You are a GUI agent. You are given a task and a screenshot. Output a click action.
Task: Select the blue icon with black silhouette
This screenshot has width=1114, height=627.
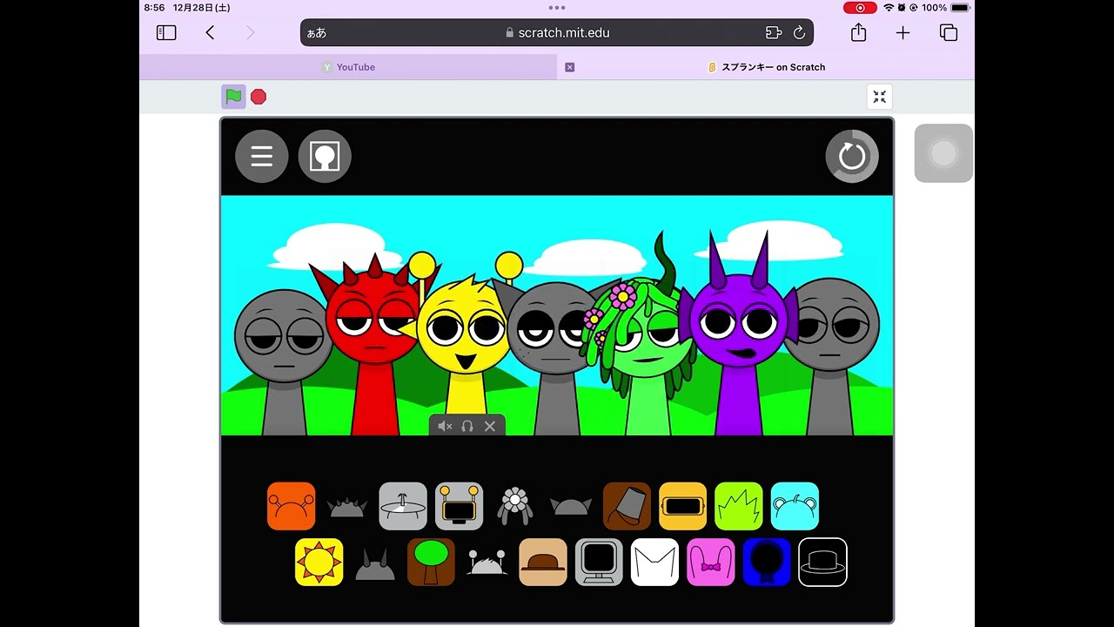767,563
